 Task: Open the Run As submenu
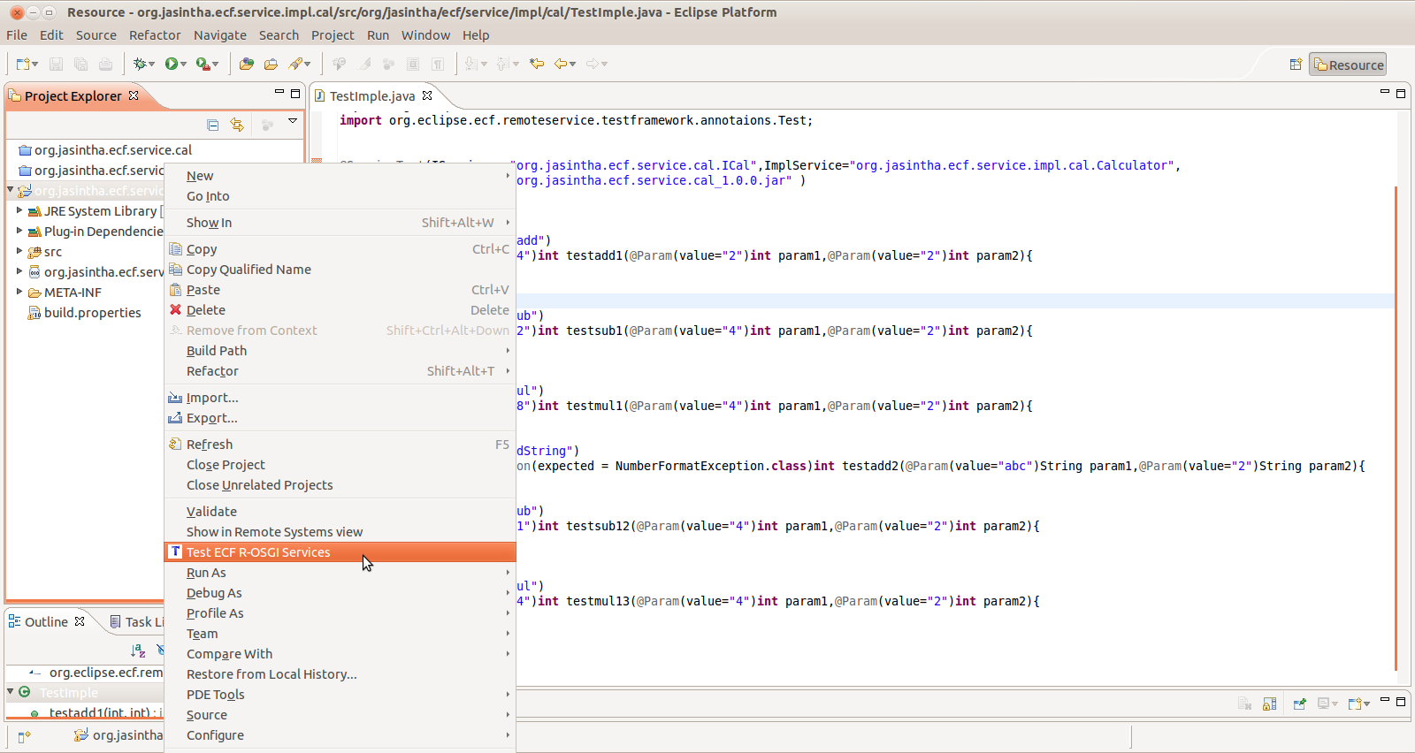click(340, 573)
